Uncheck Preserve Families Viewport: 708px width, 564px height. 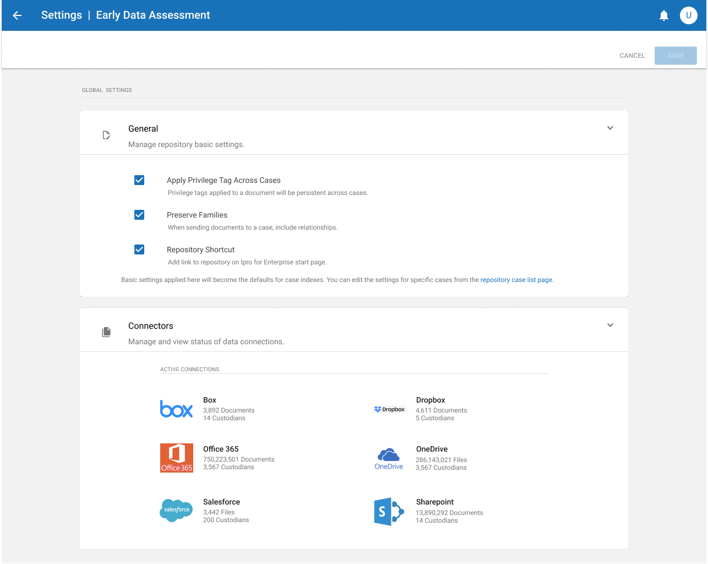139,215
